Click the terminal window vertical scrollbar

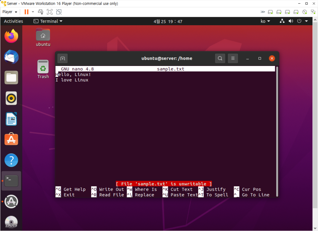(x=277, y=131)
